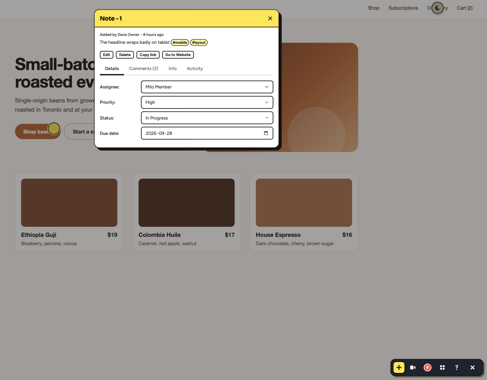Open the Priority dropdown set to High
This screenshot has height=380, width=487.
pos(207,102)
